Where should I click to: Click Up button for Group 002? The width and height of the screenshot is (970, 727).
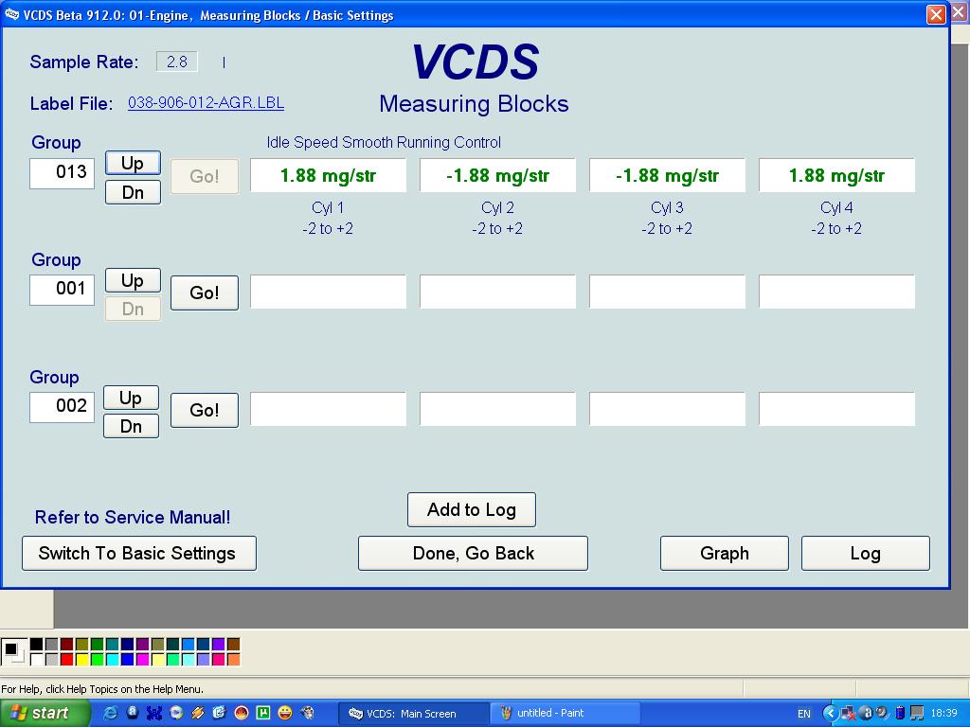[x=131, y=398]
